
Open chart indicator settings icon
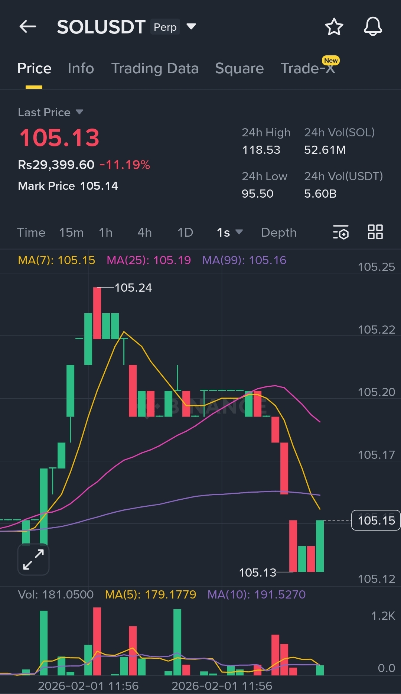click(340, 232)
